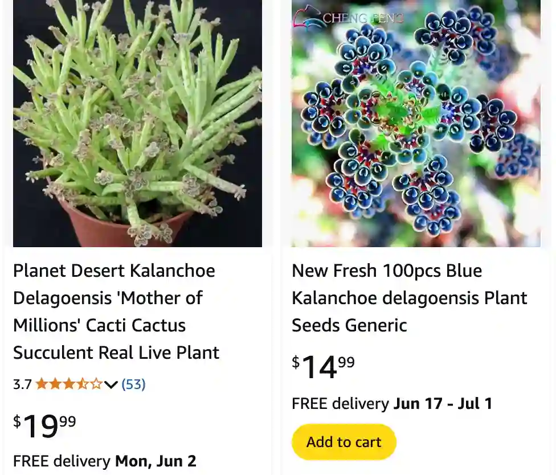Click the Mon, Jun 2 delivery date

pos(156,461)
